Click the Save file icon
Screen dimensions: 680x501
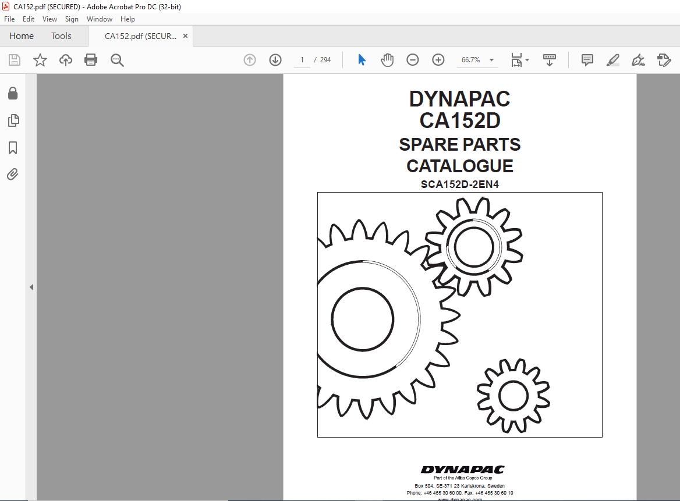[x=15, y=60]
